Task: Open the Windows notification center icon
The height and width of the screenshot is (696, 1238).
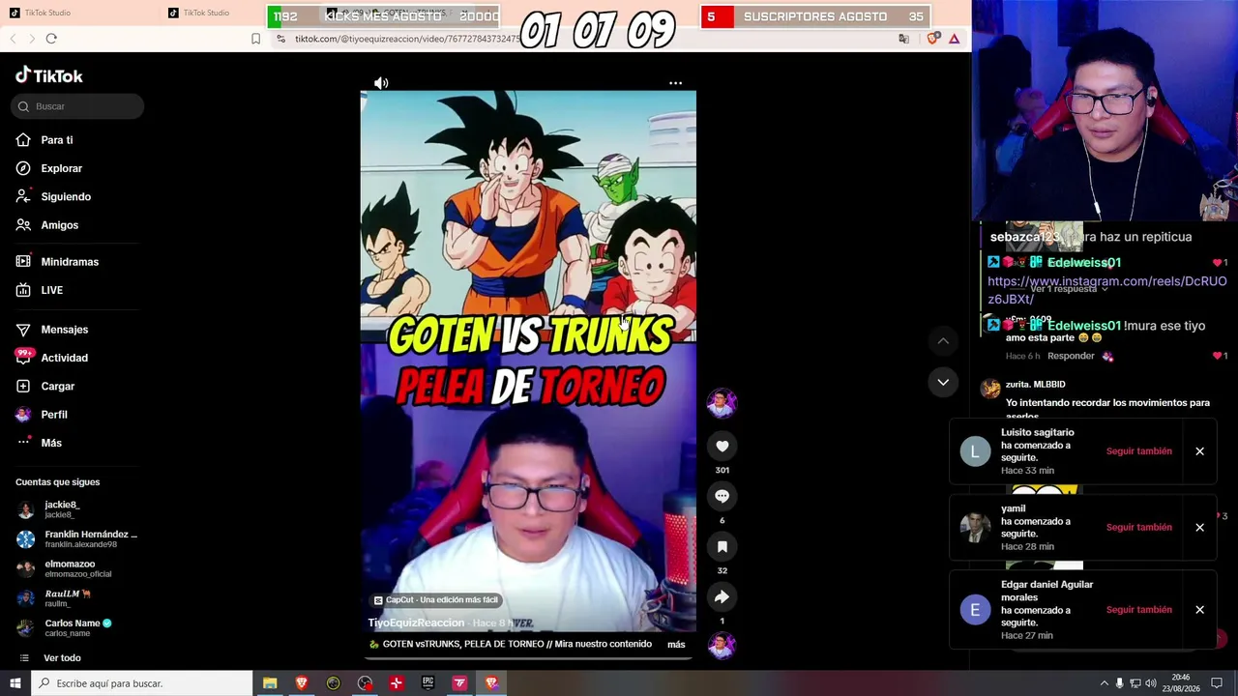Action: pos(1217,683)
